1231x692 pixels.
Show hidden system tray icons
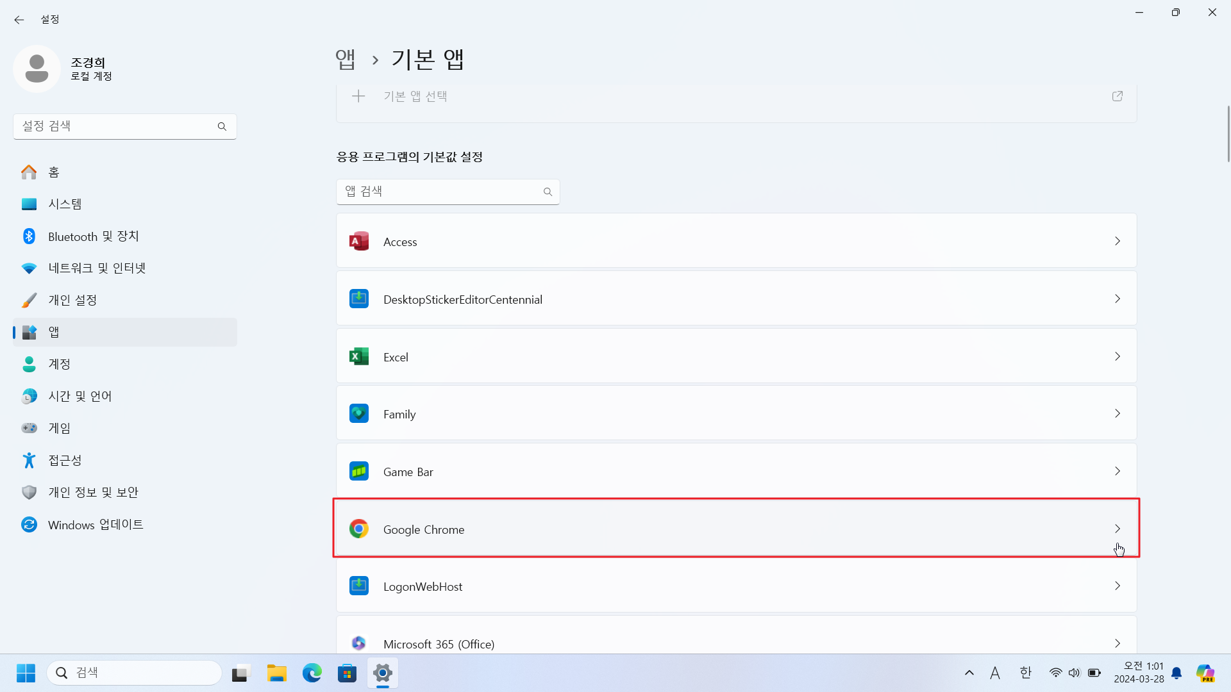(969, 673)
